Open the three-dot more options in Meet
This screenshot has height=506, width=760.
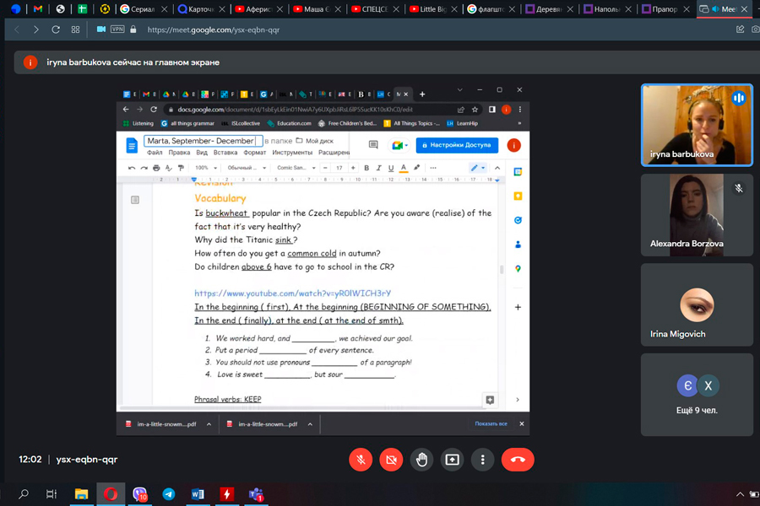point(482,460)
